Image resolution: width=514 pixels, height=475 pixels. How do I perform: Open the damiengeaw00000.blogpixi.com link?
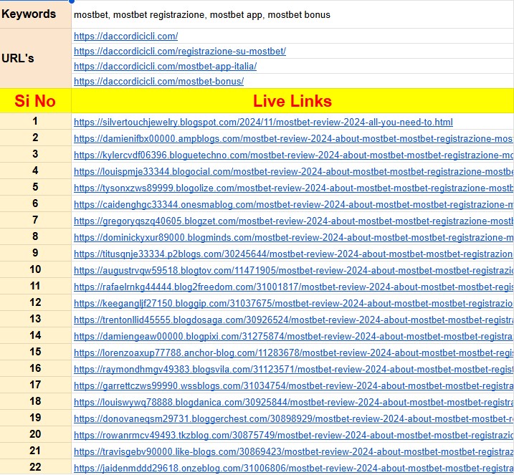(x=293, y=337)
